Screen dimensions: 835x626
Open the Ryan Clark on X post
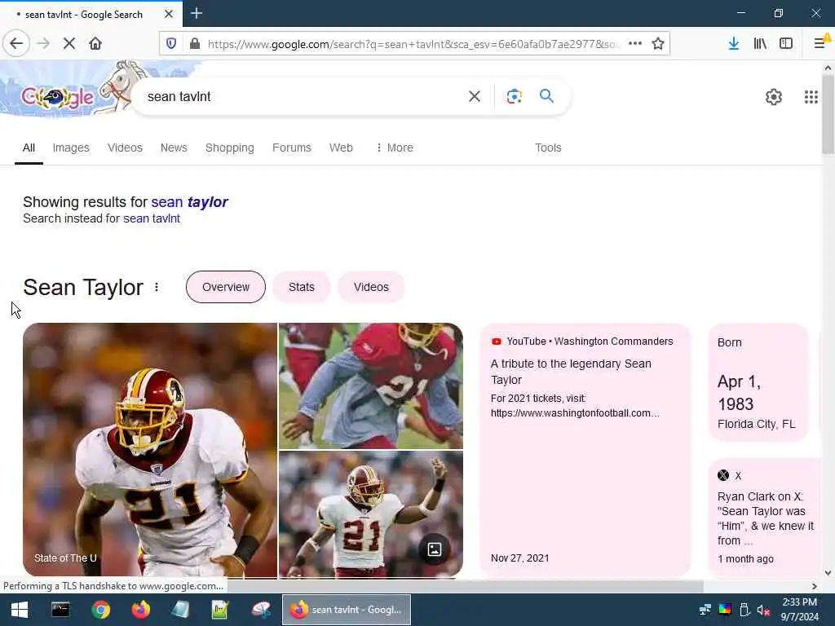pos(766,518)
